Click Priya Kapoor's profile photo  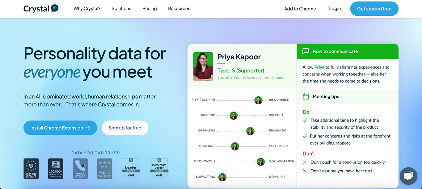(203, 66)
